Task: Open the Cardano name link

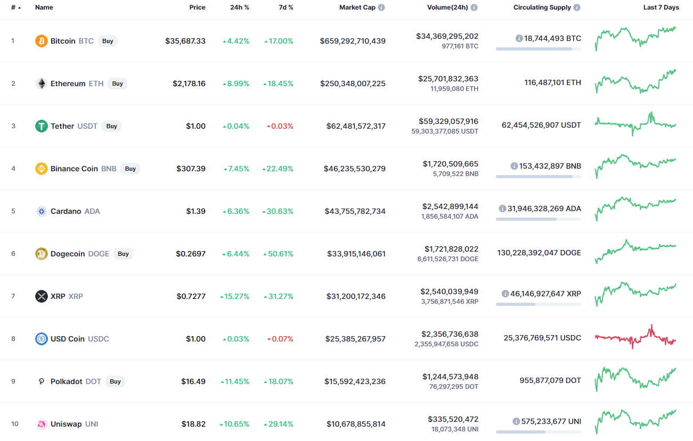Action: 66,211
